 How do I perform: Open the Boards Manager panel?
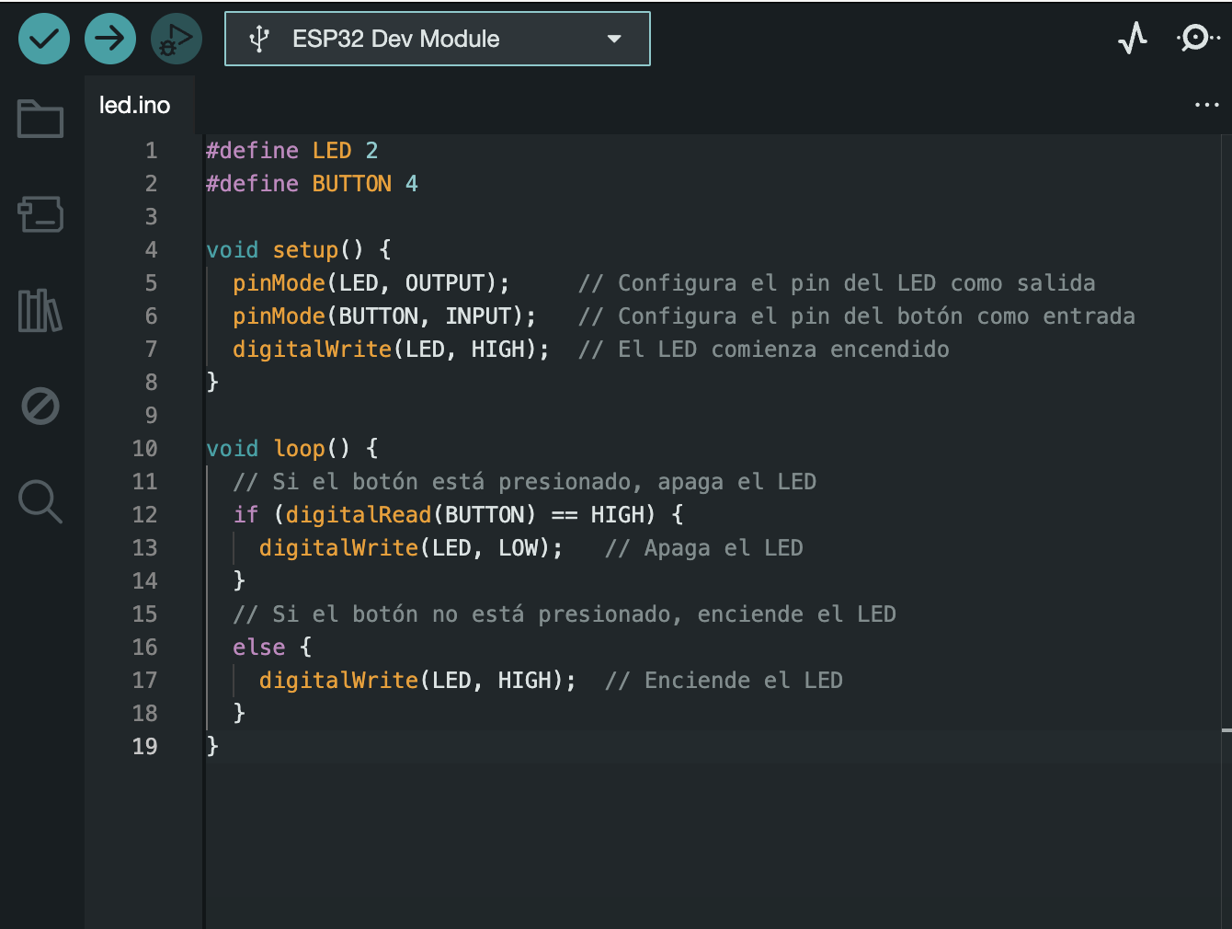click(x=40, y=214)
